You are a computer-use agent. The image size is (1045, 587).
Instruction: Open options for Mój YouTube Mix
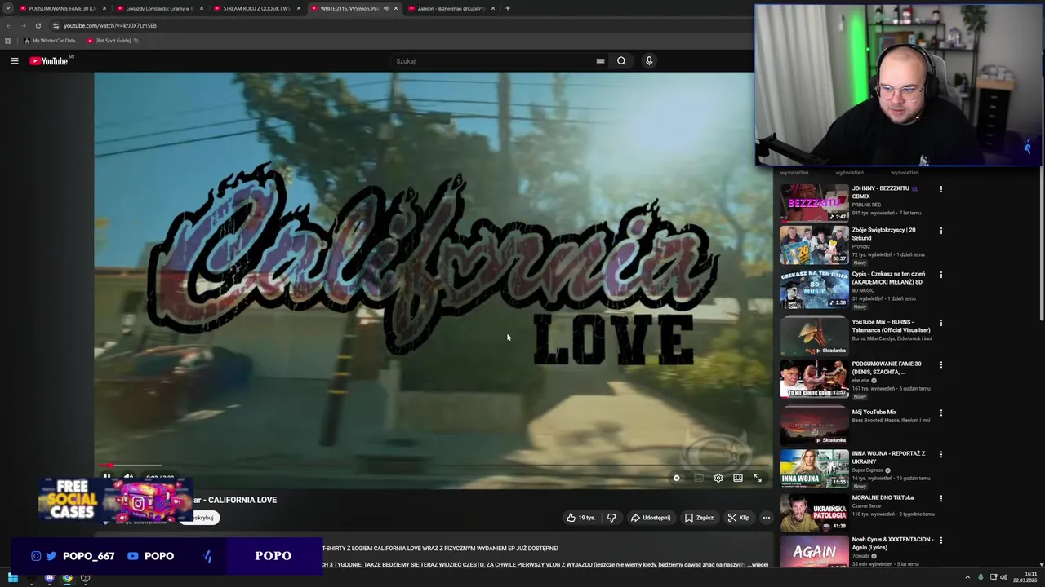[x=940, y=413]
